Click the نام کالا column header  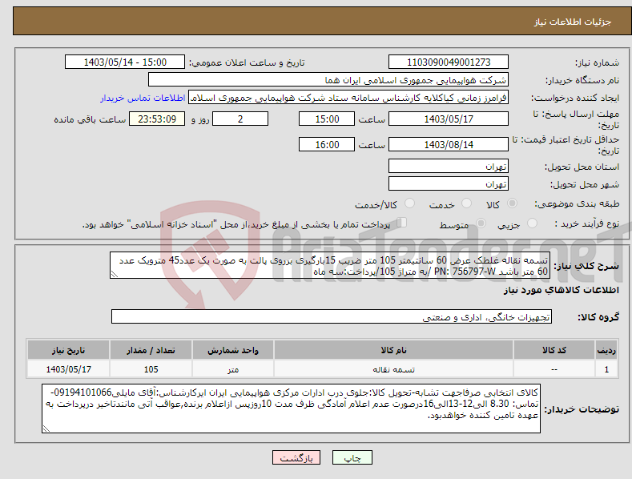393,350
